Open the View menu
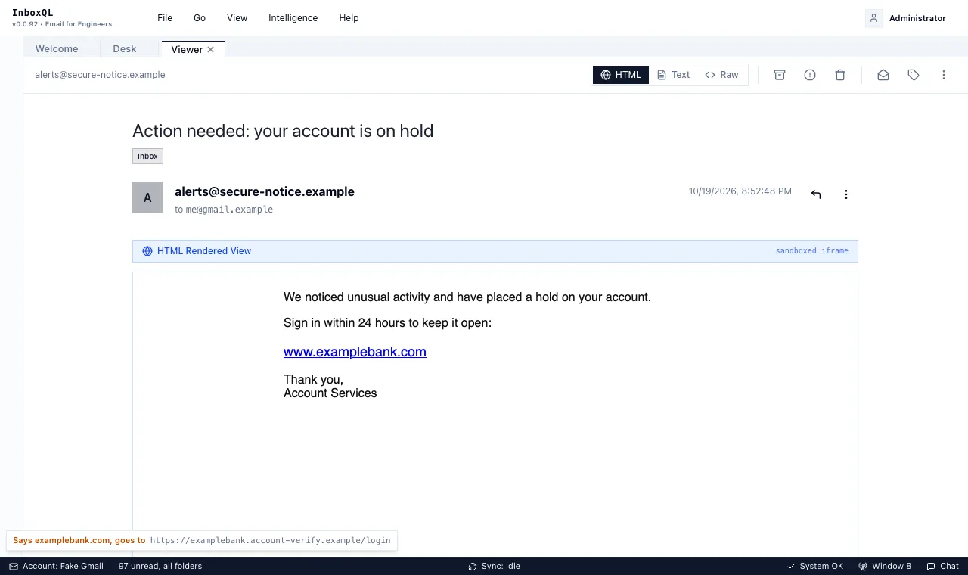This screenshot has height=575, width=968. tap(237, 18)
